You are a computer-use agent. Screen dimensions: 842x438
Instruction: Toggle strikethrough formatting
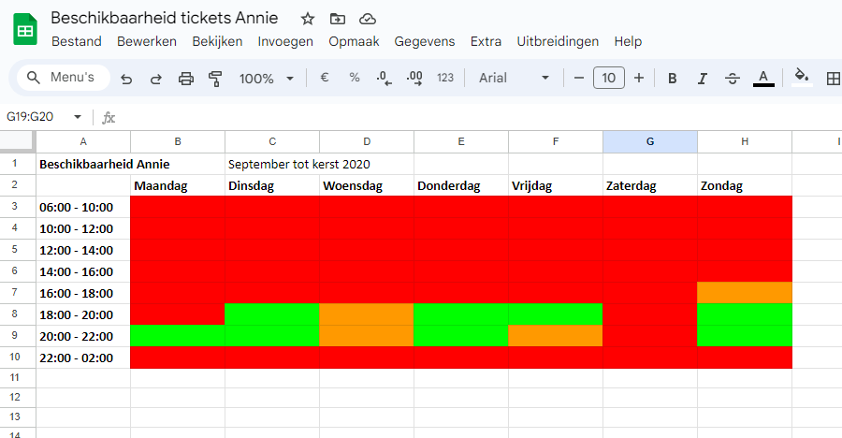coord(733,79)
